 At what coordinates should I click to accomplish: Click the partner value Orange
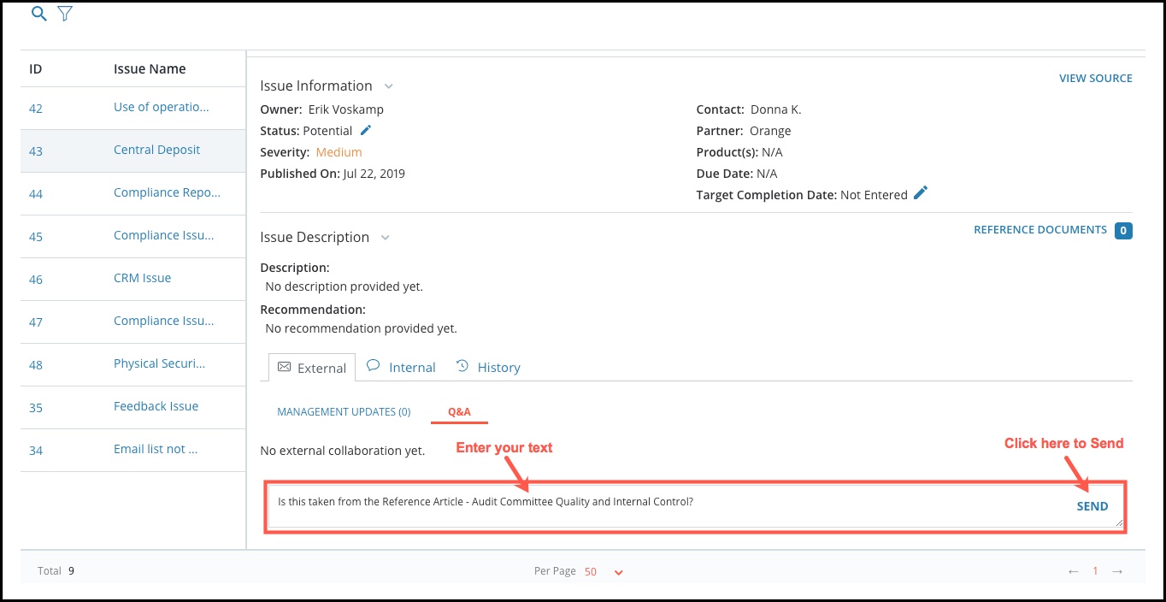click(770, 132)
